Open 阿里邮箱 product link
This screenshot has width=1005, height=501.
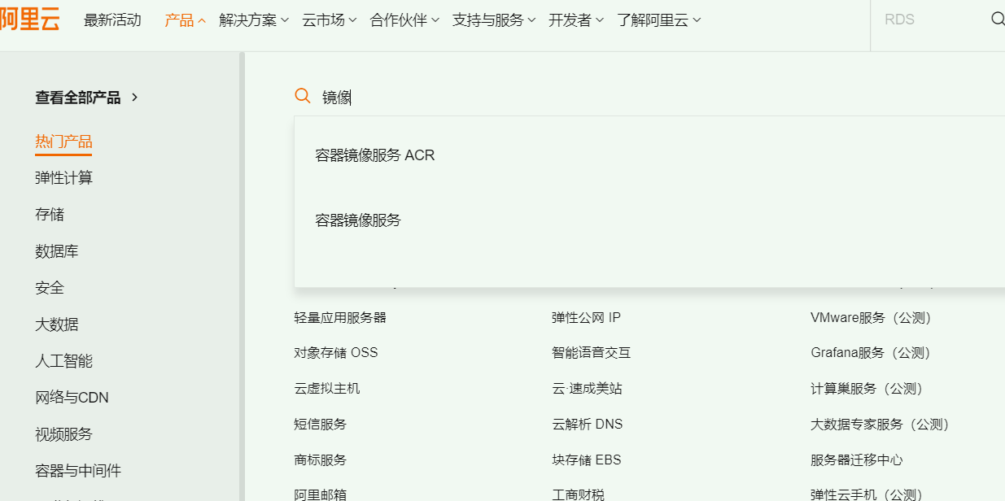click(320, 494)
